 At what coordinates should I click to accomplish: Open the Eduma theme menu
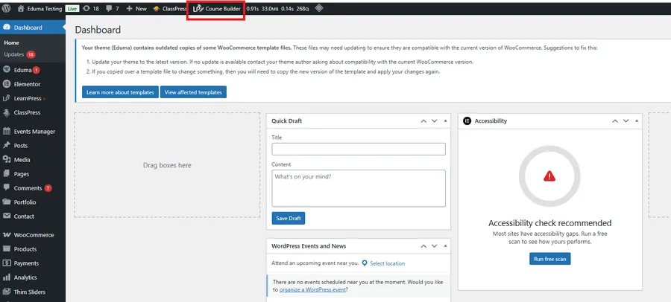point(33,70)
